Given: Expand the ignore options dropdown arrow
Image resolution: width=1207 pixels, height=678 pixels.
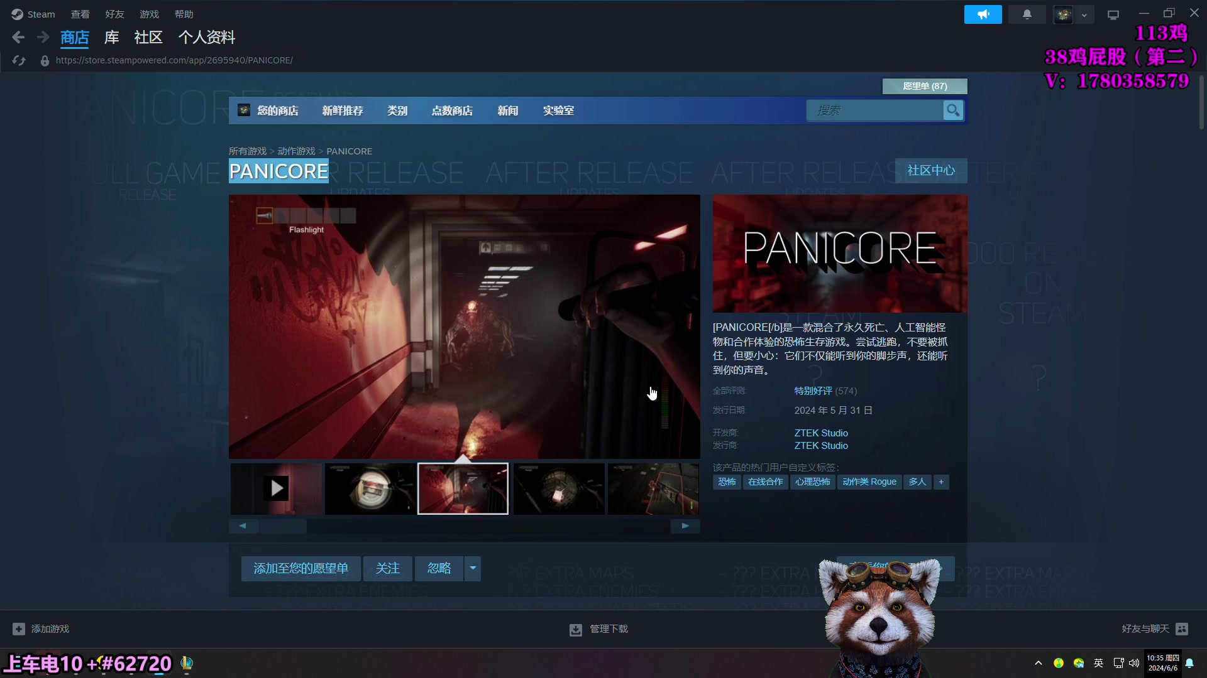Looking at the screenshot, I should pos(473,569).
